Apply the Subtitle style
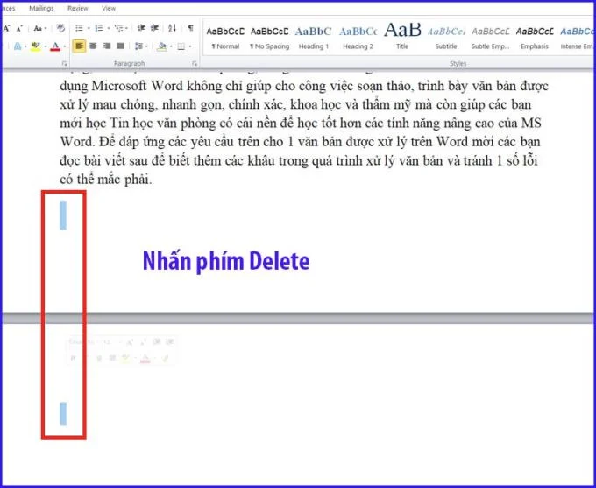Image resolution: width=596 pixels, height=488 pixels. pos(446,37)
